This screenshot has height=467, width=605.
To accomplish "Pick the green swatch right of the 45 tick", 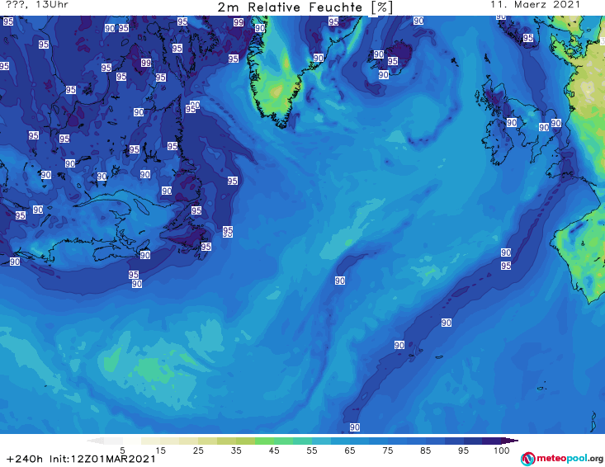I will coord(284,441).
